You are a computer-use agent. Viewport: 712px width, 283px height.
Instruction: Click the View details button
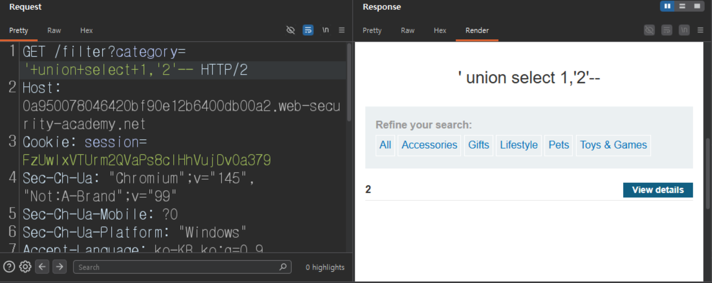(x=658, y=190)
